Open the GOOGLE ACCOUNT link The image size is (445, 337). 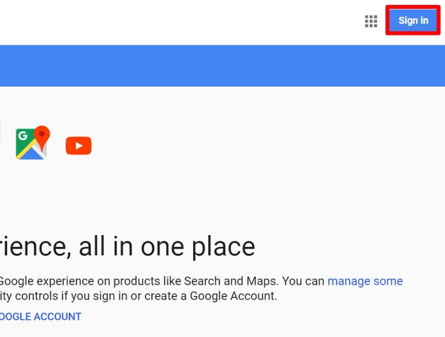pos(40,316)
